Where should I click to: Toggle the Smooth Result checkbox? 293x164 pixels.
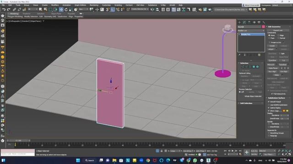(269, 102)
